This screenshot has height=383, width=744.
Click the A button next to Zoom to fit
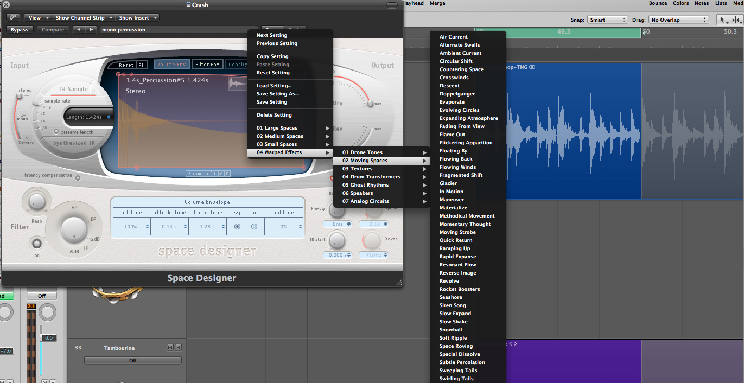point(221,174)
